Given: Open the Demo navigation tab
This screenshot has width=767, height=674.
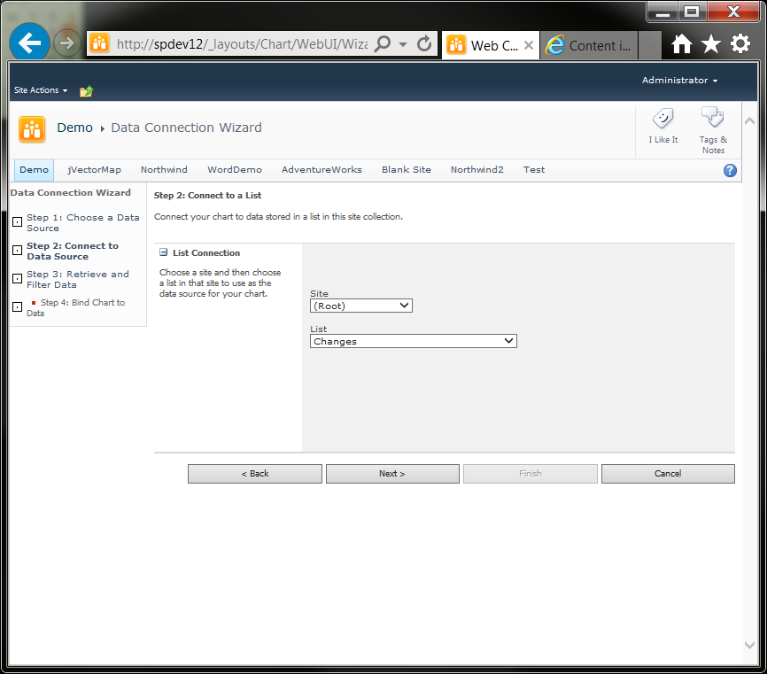Looking at the screenshot, I should click(x=34, y=170).
